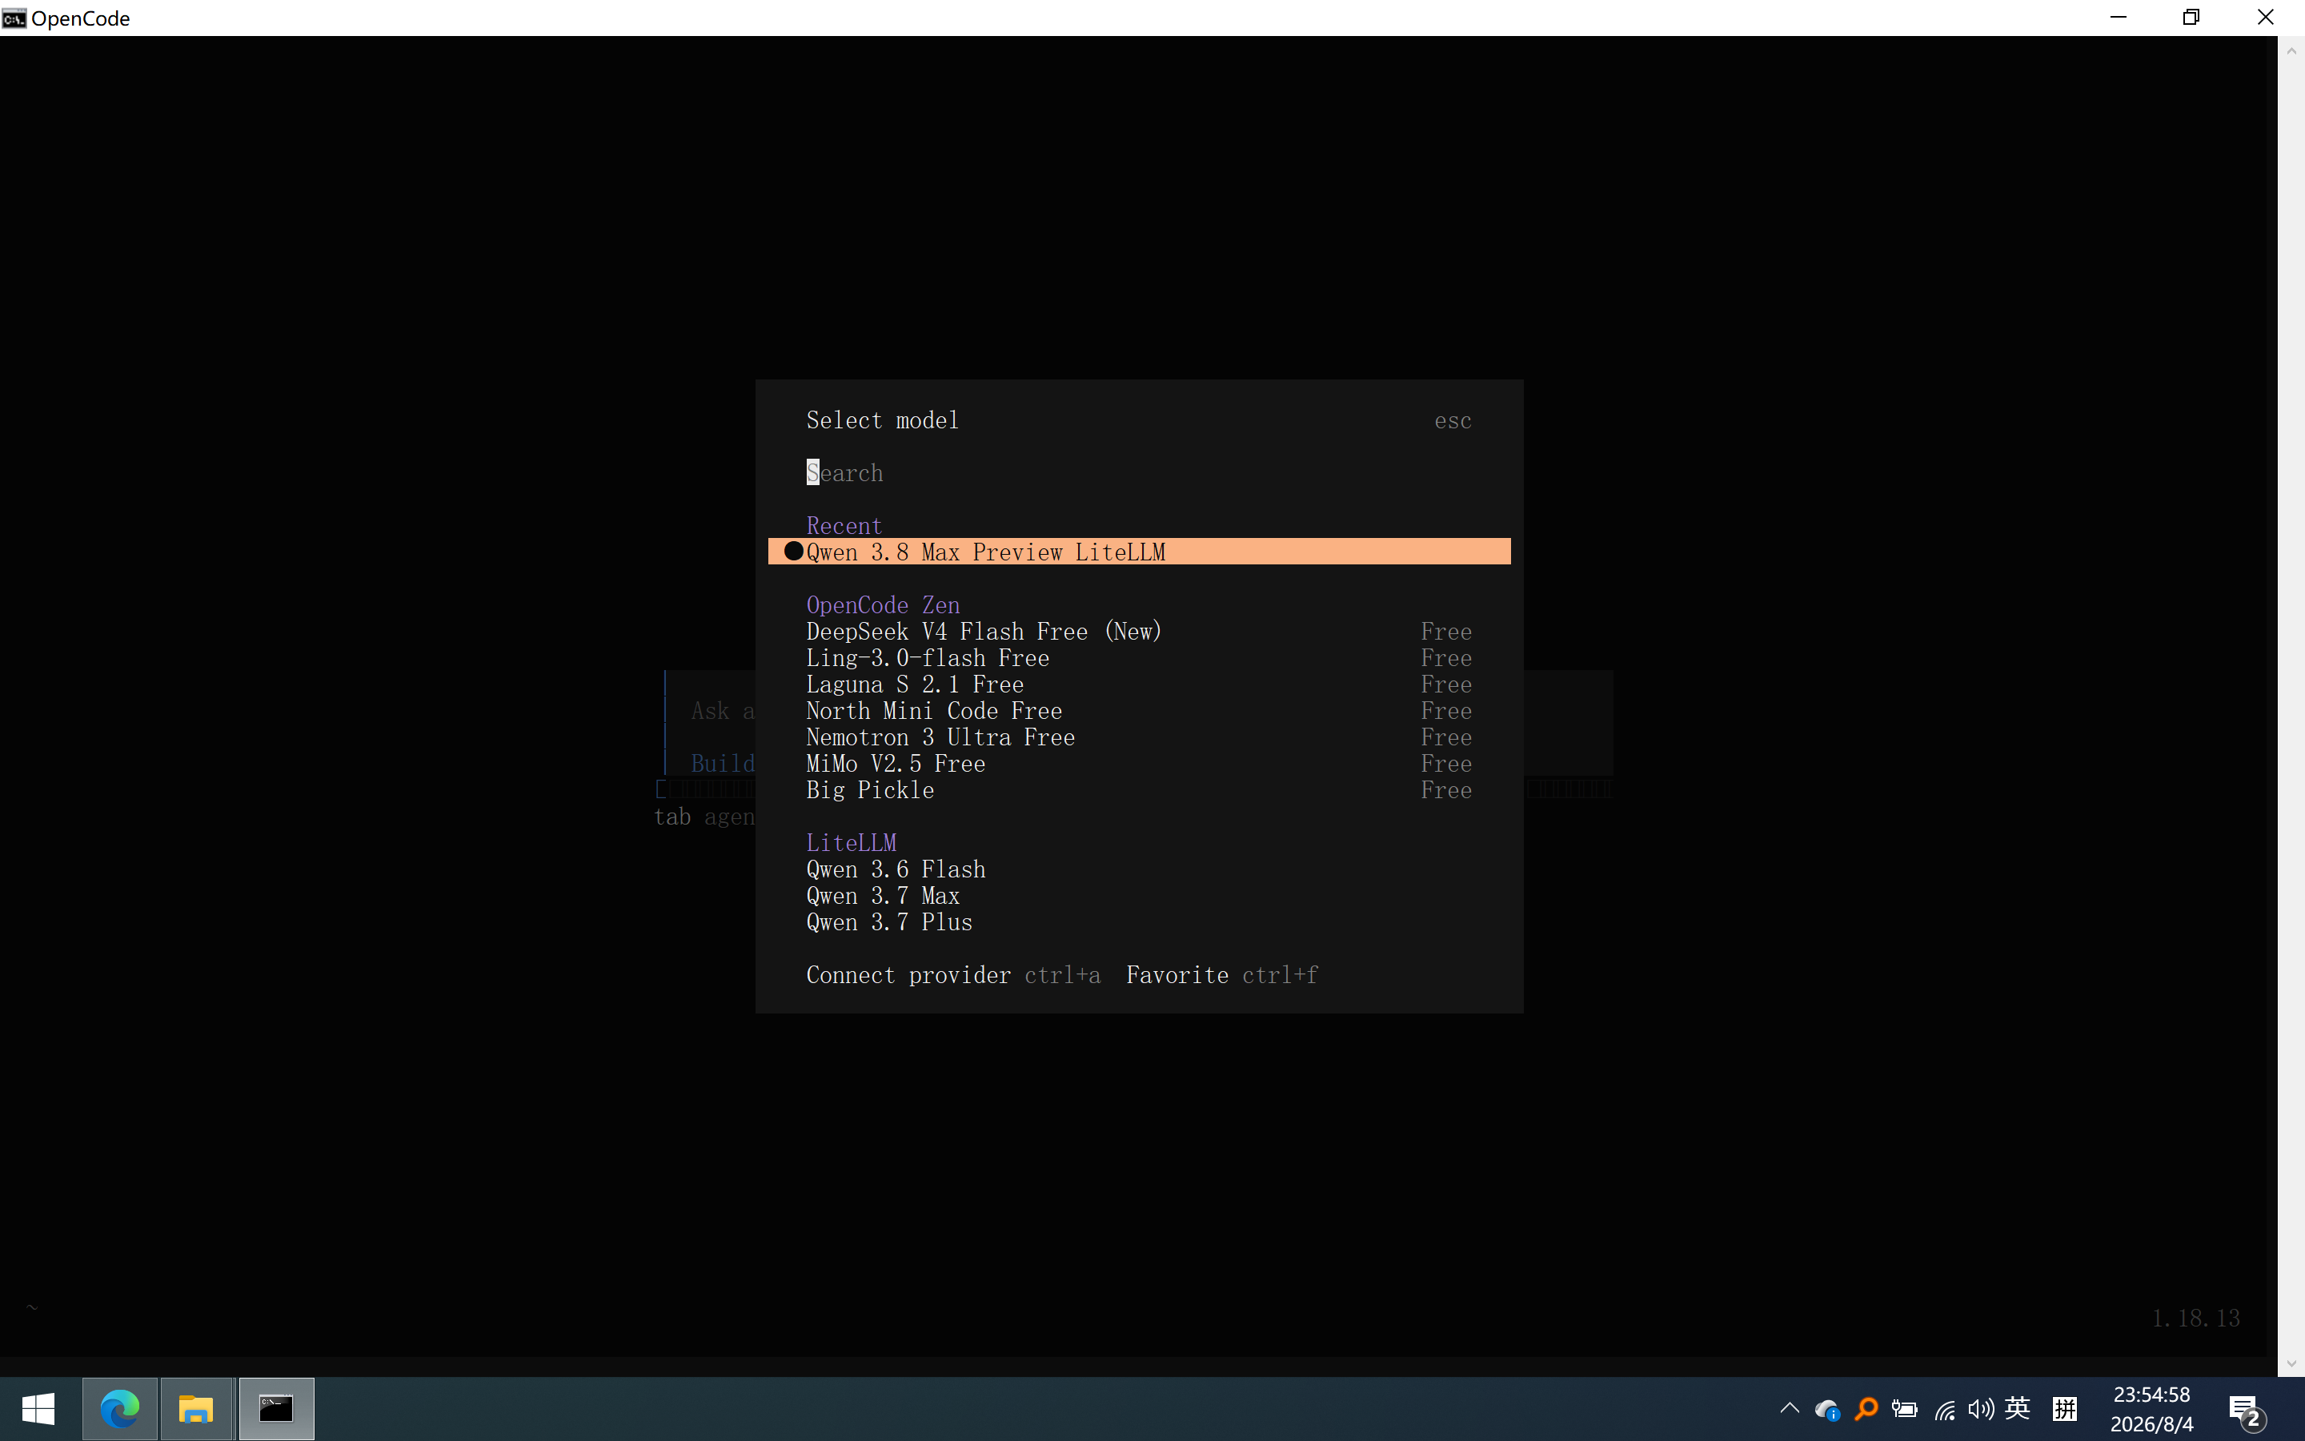Click the OpenCode terminal taskbar icon

tap(276, 1409)
